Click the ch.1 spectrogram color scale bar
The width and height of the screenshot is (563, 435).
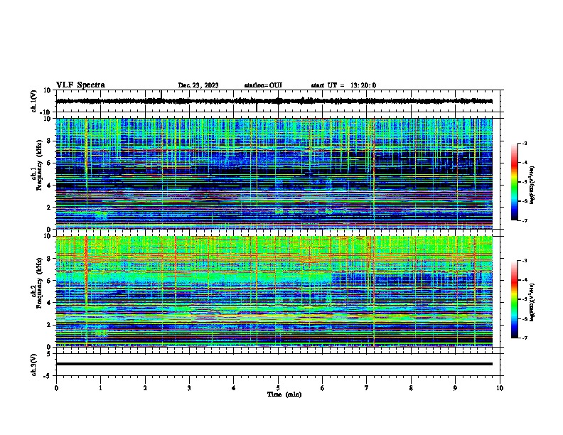tap(515, 182)
